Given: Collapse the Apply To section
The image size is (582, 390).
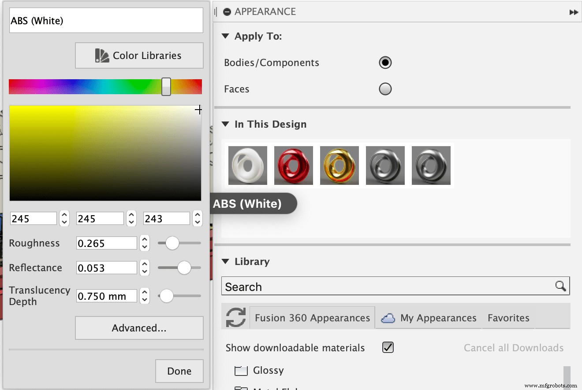Looking at the screenshot, I should pos(226,36).
